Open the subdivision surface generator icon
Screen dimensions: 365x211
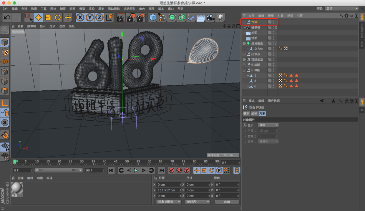pos(172,17)
